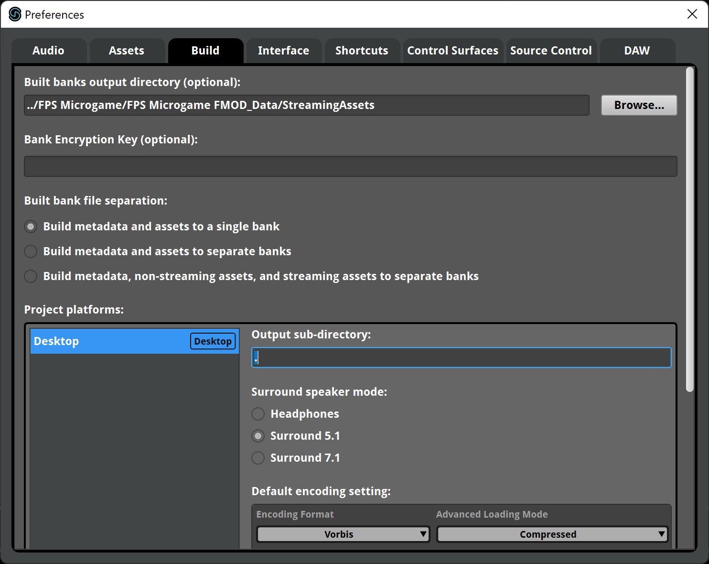
Task: Select the Desktop platform row
Action: 135,341
